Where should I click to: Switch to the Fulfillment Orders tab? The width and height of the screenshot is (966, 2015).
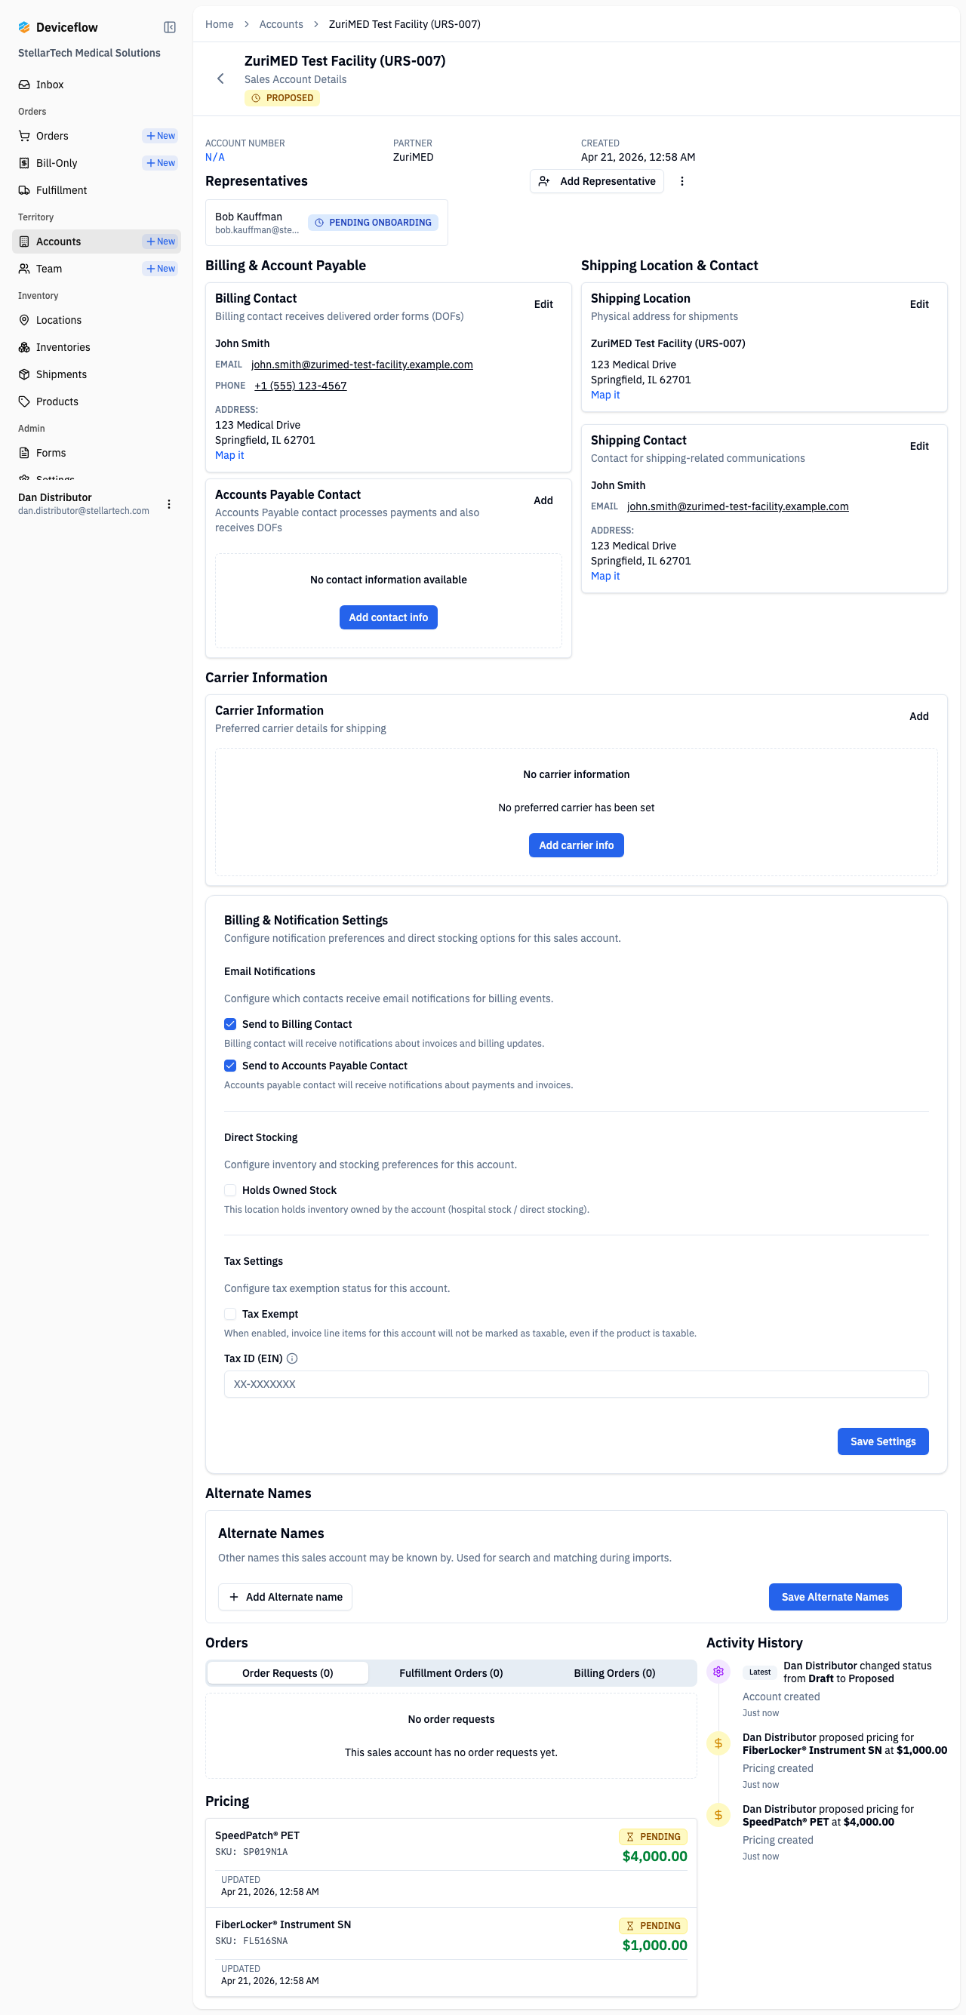[x=451, y=1673]
